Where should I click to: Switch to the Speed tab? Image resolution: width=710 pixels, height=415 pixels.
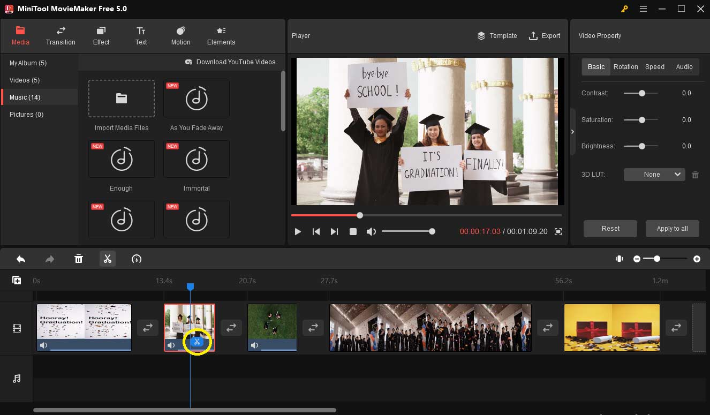point(655,66)
